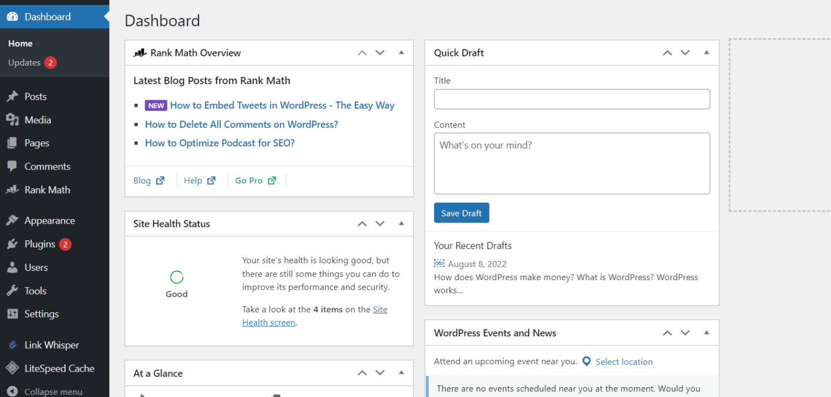Open 'How to Embed Tweets in WordPress' post
Image resolution: width=831 pixels, height=397 pixels.
(282, 105)
